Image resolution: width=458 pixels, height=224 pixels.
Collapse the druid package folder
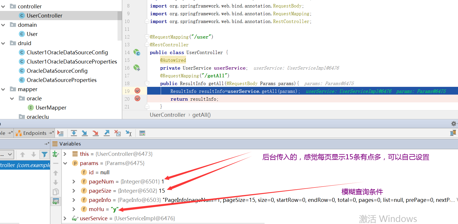(x=3, y=43)
